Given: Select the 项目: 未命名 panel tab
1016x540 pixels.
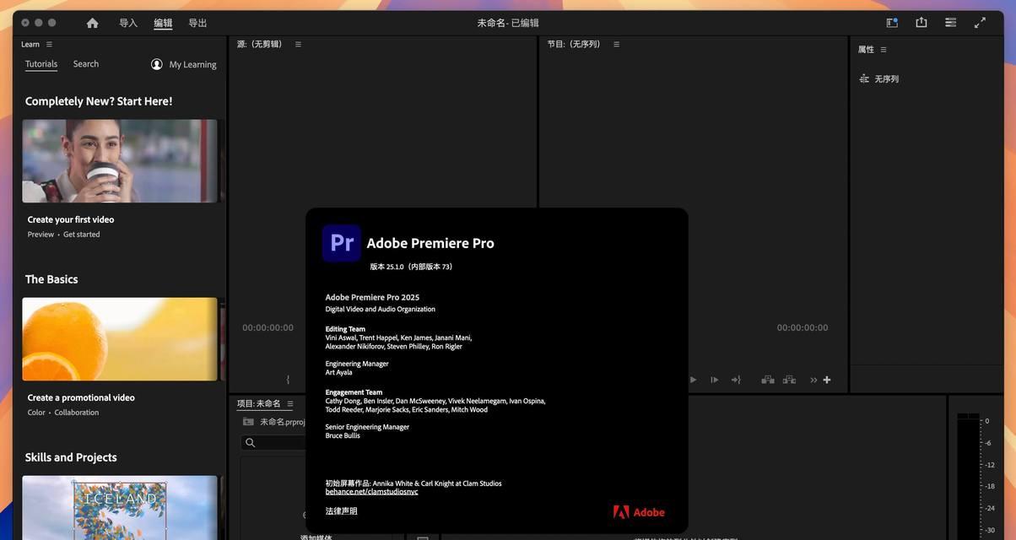Looking at the screenshot, I should click(x=259, y=404).
